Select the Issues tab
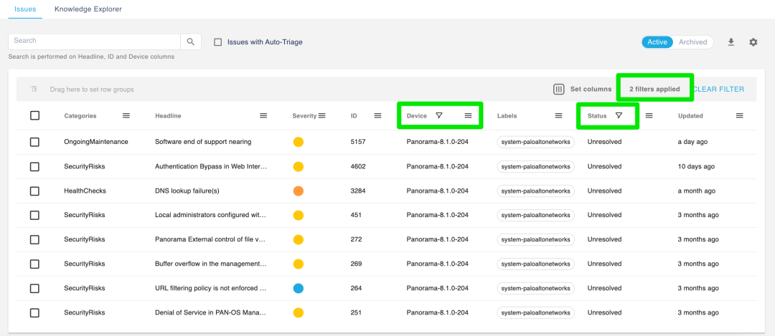Viewport: 775px width, 336px height. [x=25, y=9]
